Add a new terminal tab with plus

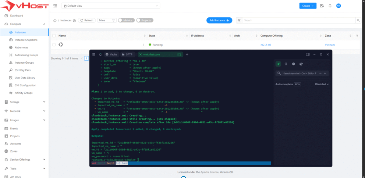pos(187,55)
